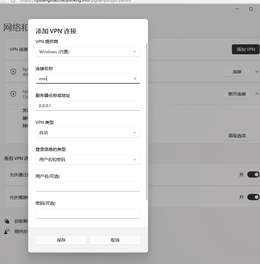Maximize the Settings window
260x264 pixels.
click(251, 9)
